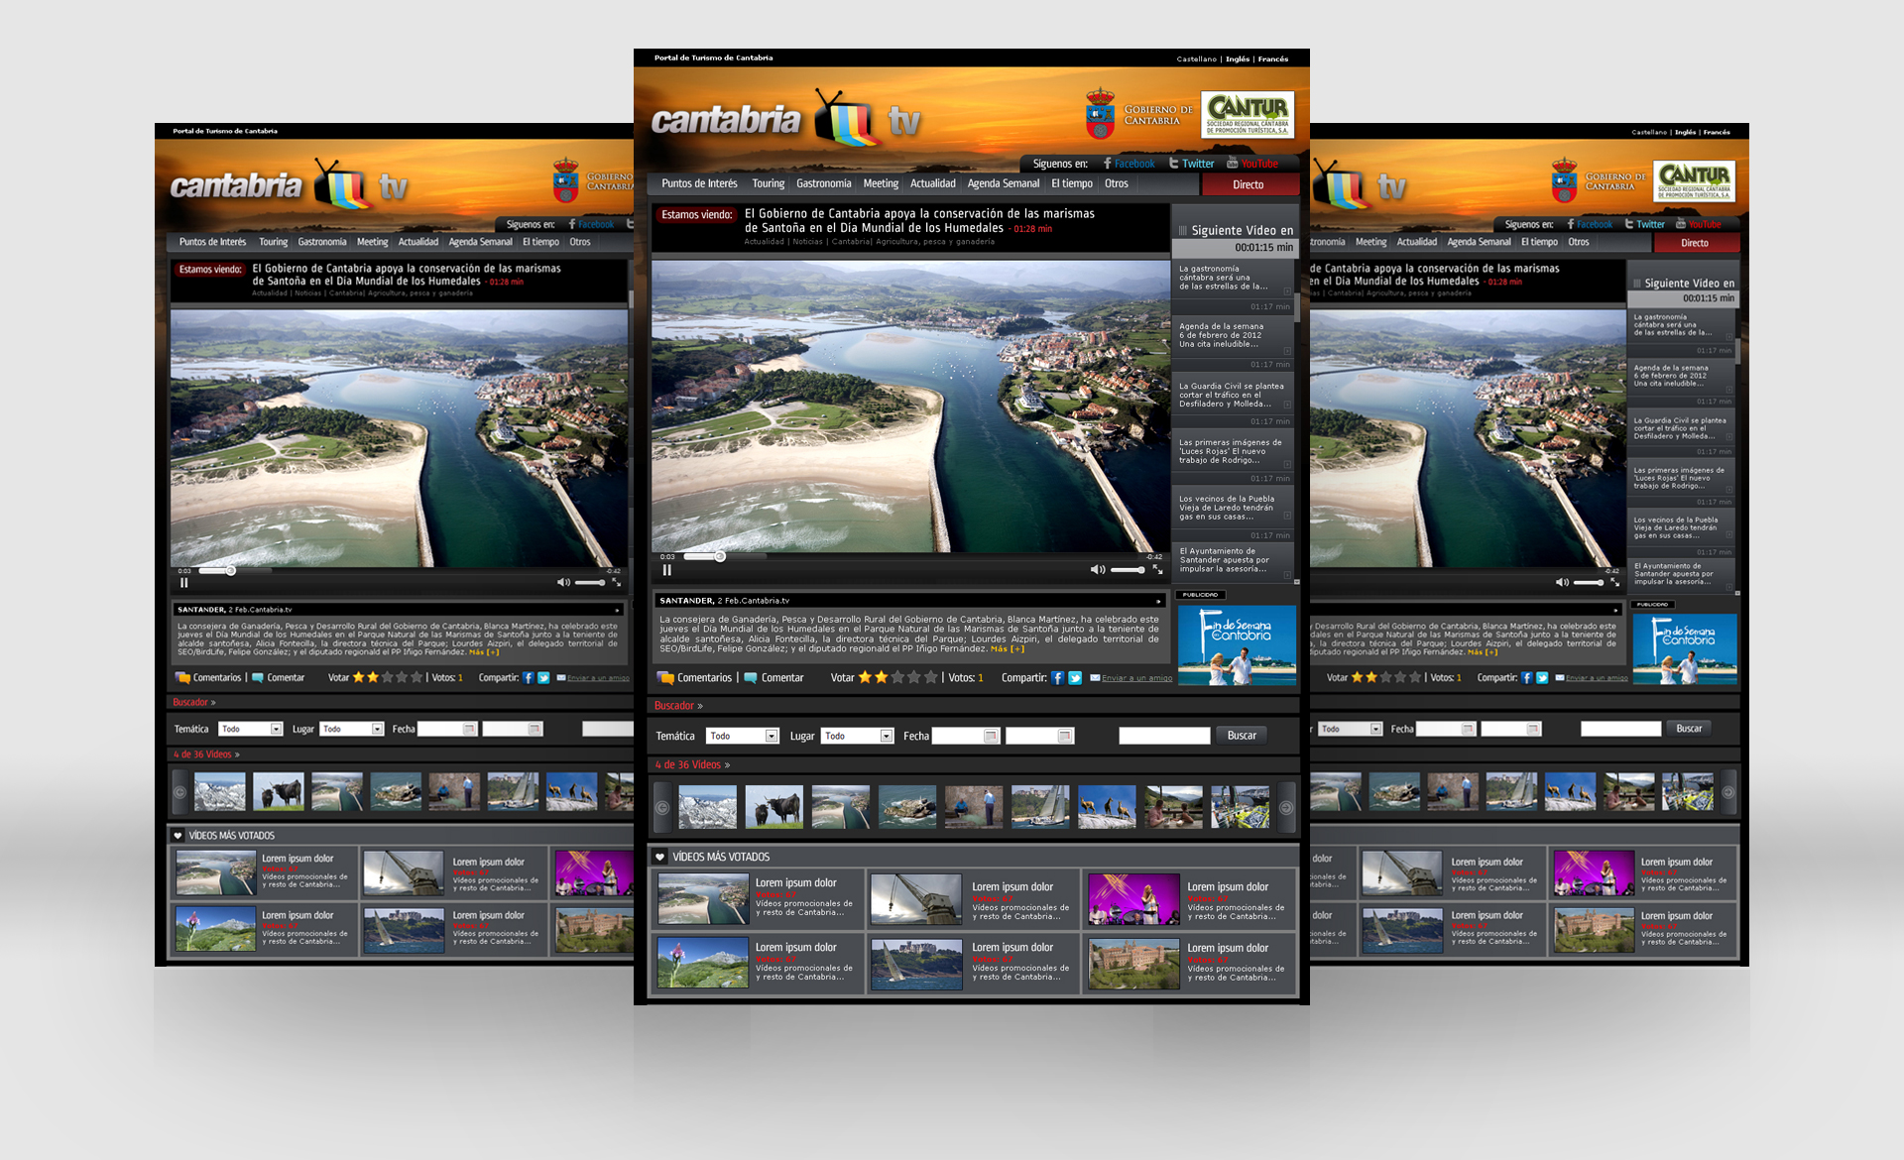
Task: Click Gobierno de Cantabria crest on center page
Action: click(x=1100, y=114)
